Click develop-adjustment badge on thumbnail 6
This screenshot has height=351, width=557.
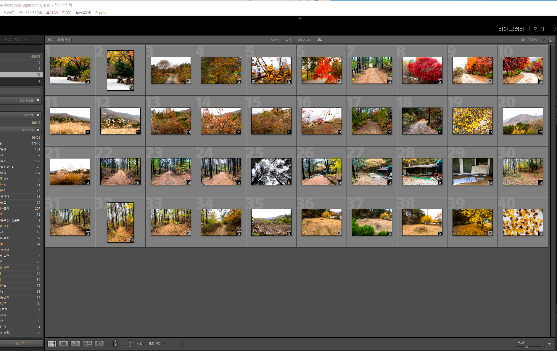339,81
